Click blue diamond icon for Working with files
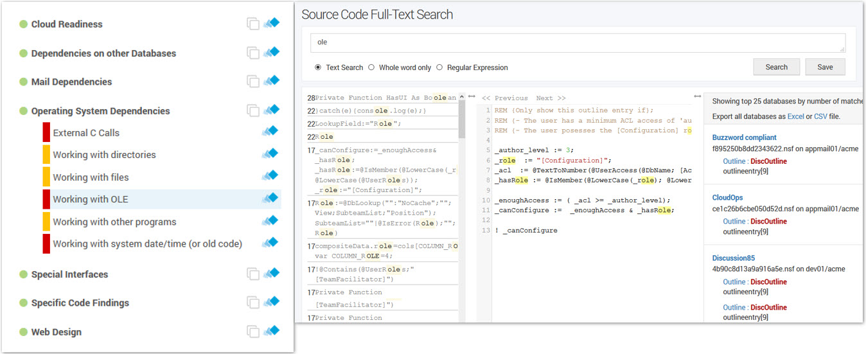Screen dimensions: 866x354 coord(270,176)
